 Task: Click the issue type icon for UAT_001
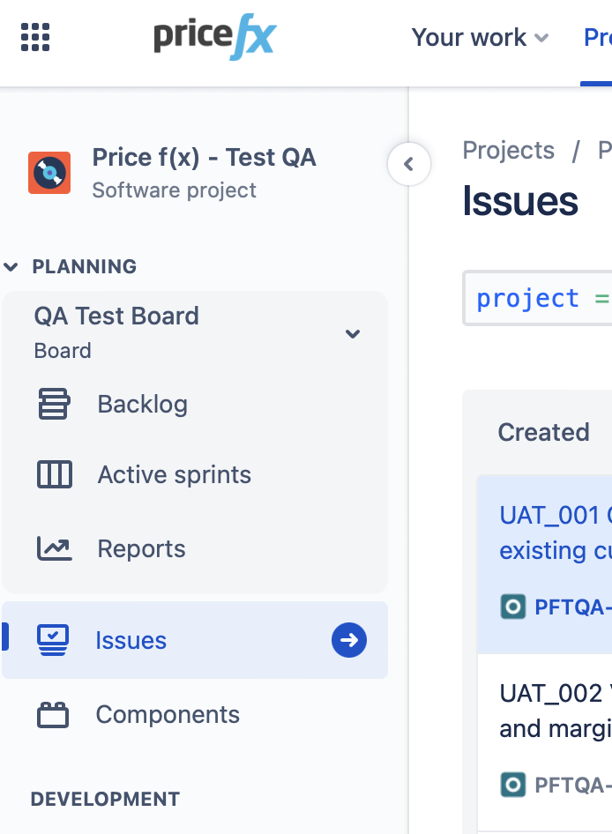(512, 607)
